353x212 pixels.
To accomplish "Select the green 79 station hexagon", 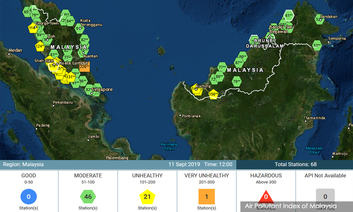I will pyautogui.click(x=35, y=15).
